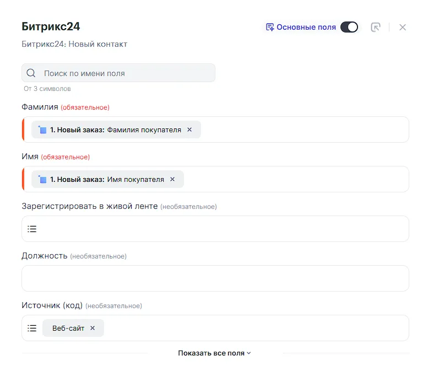428x382 pixels.
Task: Click the Фамилия покупателя variable icon
Action: [x=42, y=130]
